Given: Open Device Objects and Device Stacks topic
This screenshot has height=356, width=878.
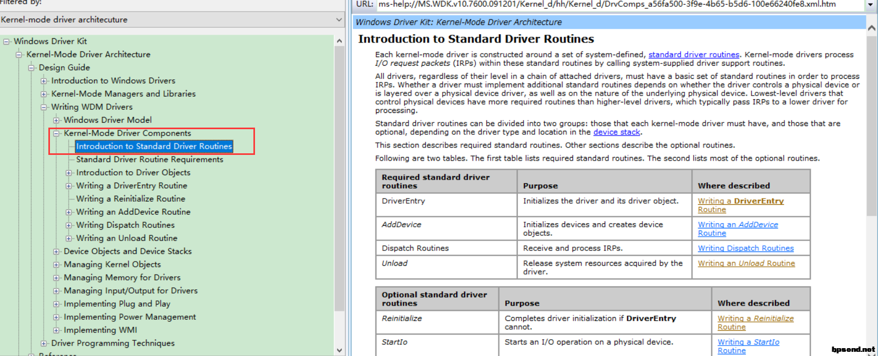Looking at the screenshot, I should pos(128,251).
